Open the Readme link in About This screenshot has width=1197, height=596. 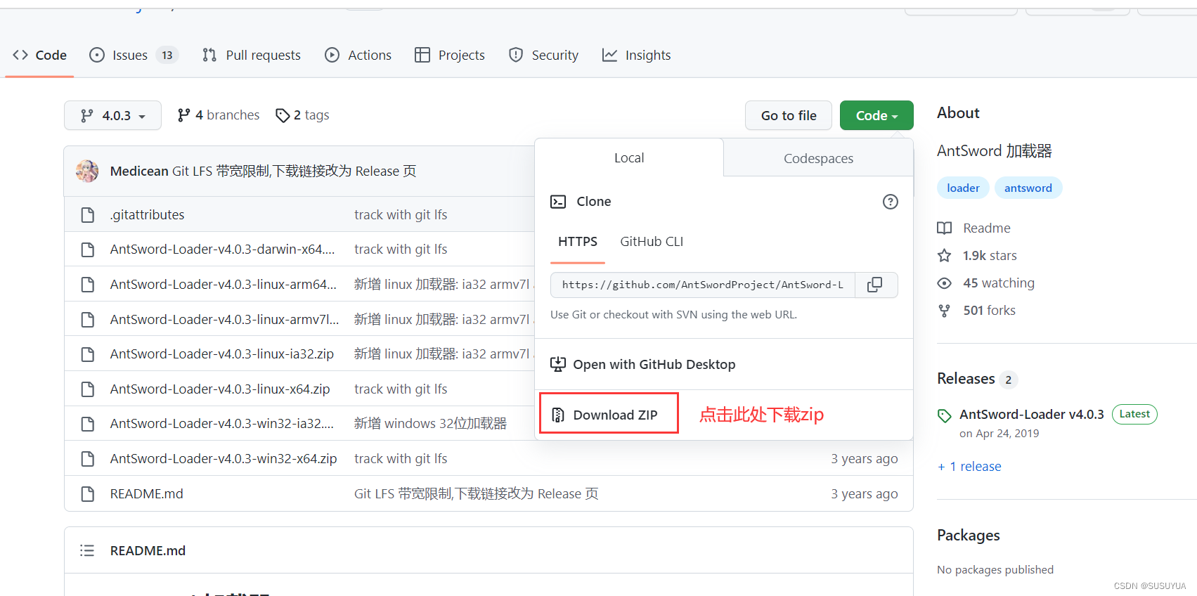coord(973,228)
